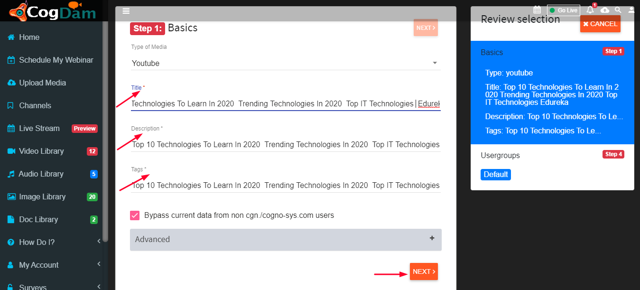Viewport: 640px width, 290px height.
Task: Open the hamburger menu icon
Action: pyautogui.click(x=126, y=11)
